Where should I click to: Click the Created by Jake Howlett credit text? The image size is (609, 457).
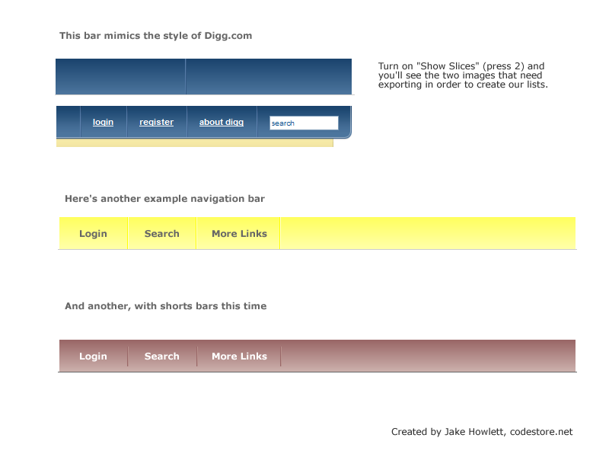tap(481, 432)
